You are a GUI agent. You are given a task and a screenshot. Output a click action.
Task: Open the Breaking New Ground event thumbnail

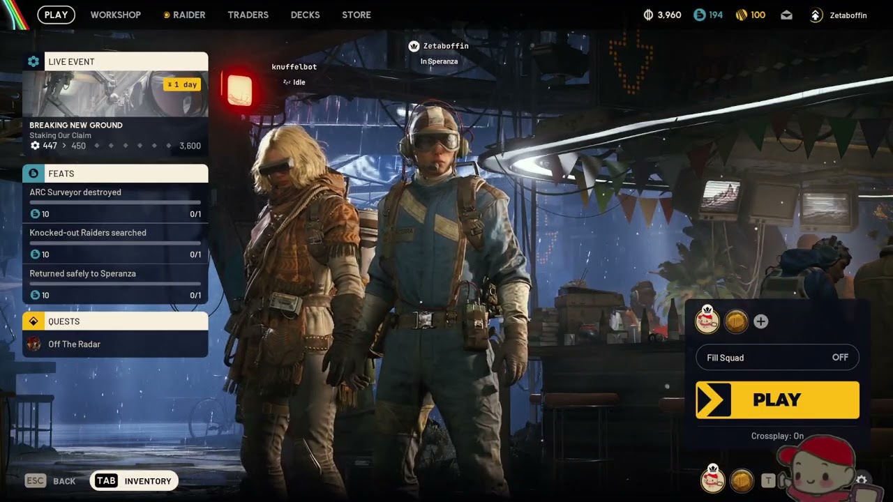coord(115,93)
